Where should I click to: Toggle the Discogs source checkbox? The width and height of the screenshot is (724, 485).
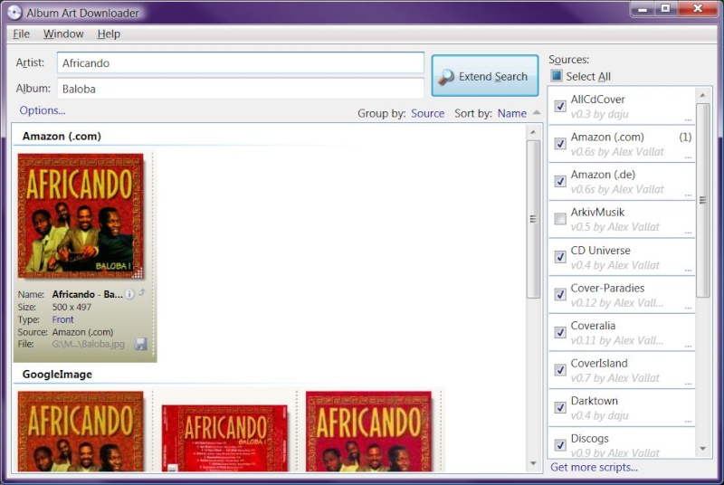coord(560,445)
